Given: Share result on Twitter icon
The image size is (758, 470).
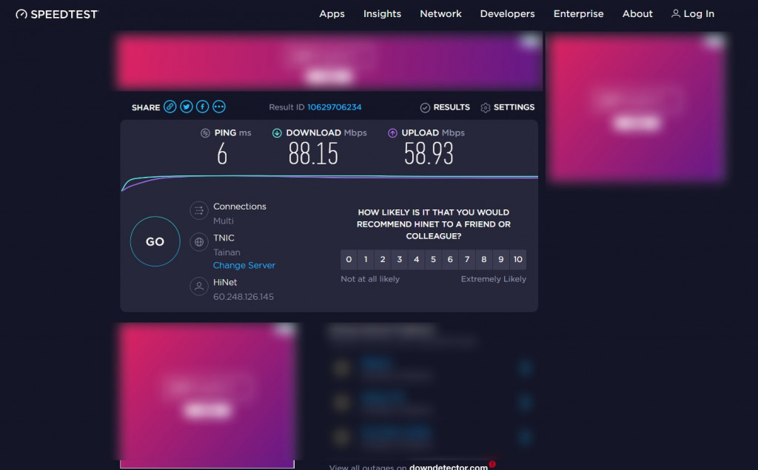Looking at the screenshot, I should click(x=186, y=107).
